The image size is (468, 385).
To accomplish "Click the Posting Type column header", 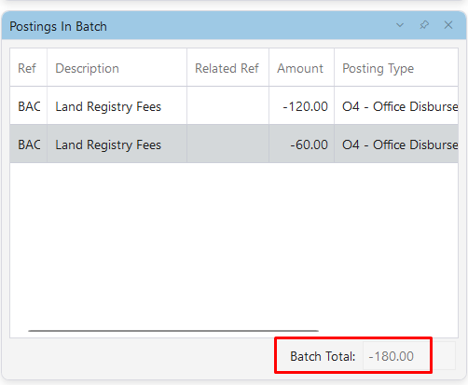I will click(396, 67).
